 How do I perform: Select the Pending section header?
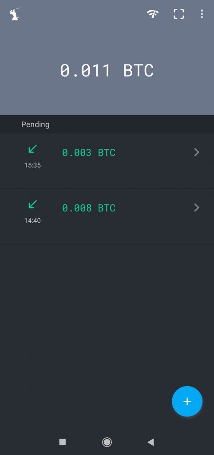pyautogui.click(x=36, y=124)
